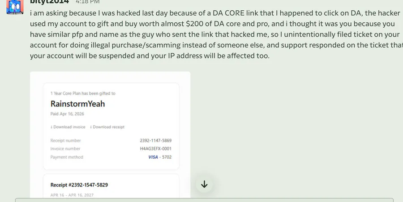The width and height of the screenshot is (403, 202).
Task: Click the RainstormYeah recipient name
Action: pos(77,104)
